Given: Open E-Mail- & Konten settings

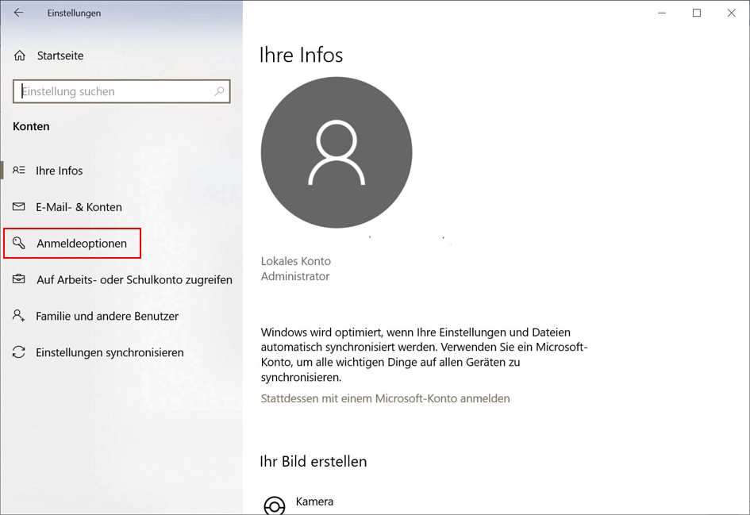Looking at the screenshot, I should [79, 207].
